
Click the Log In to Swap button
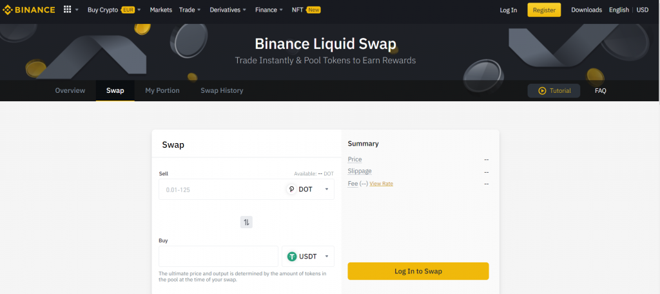pos(418,271)
